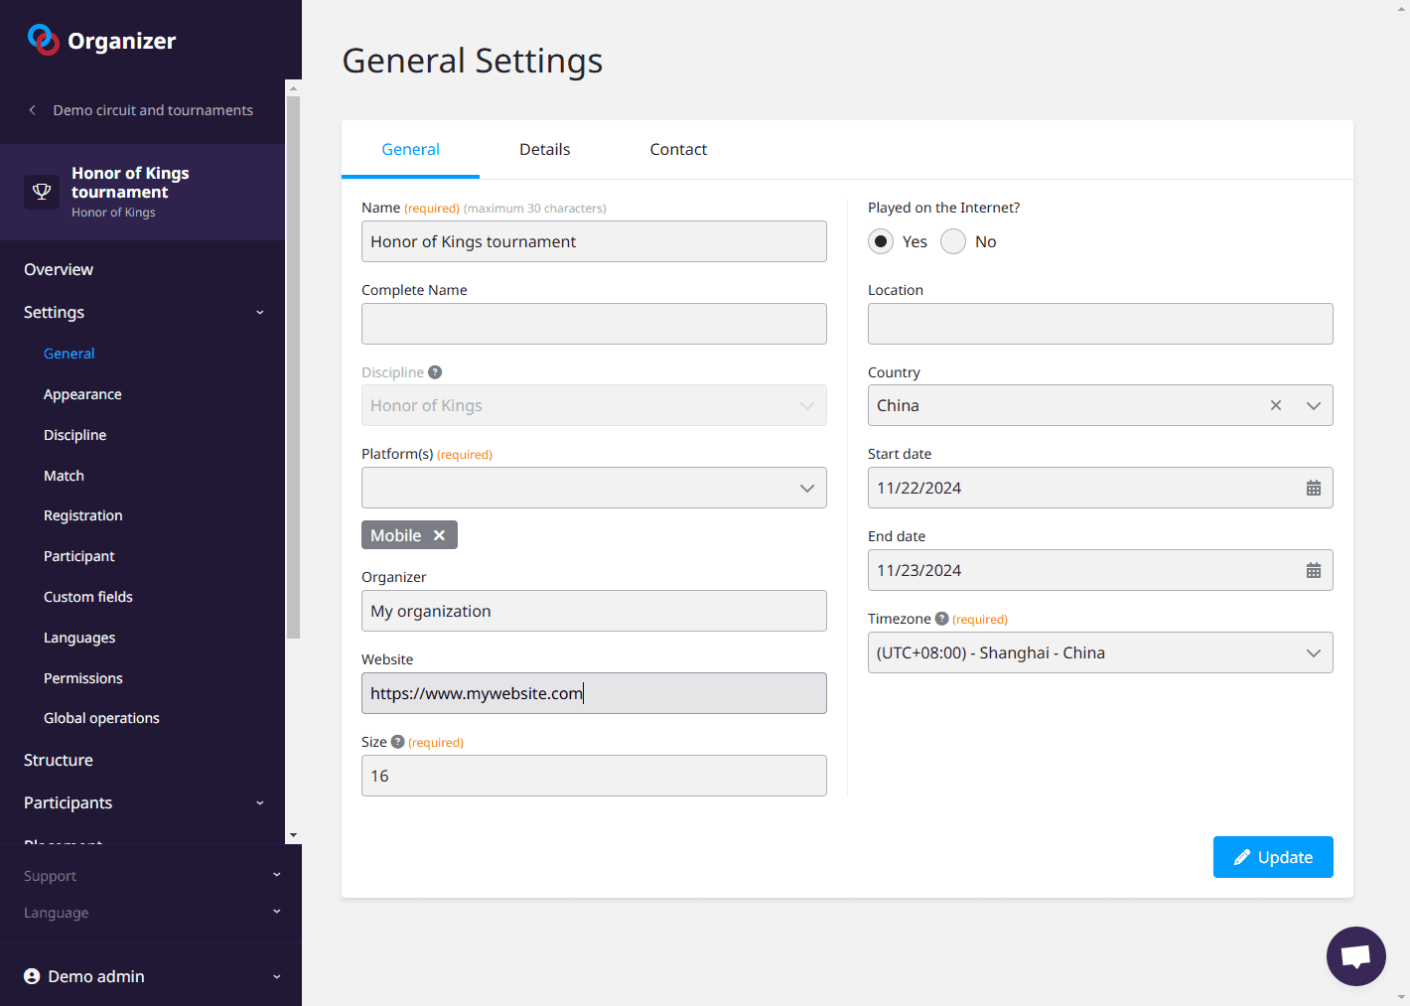1410x1006 pixels.
Task: Click the Complete Name input field
Action: coord(594,324)
